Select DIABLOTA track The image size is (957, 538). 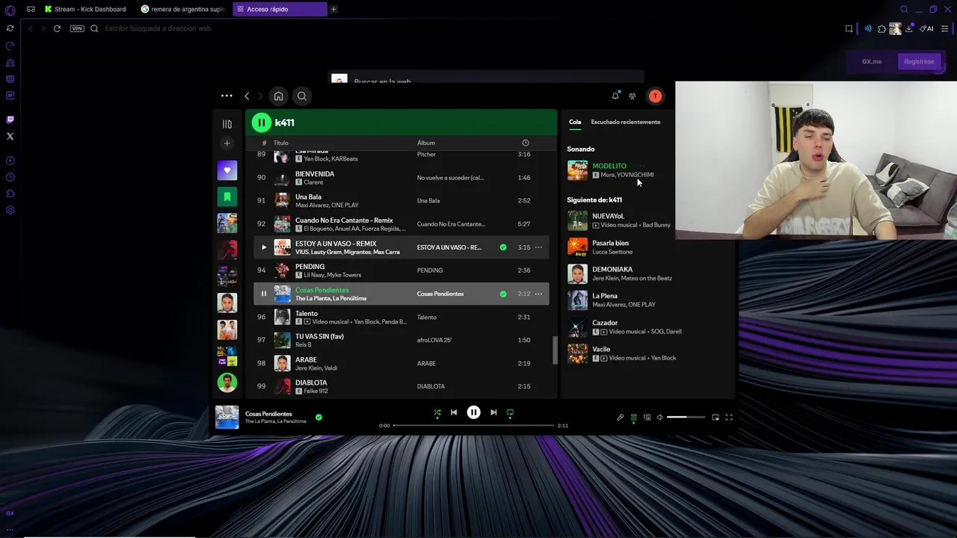(311, 383)
